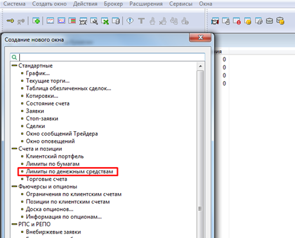Click the list scrollbar up arrow
295x238 pixels.
point(200,66)
